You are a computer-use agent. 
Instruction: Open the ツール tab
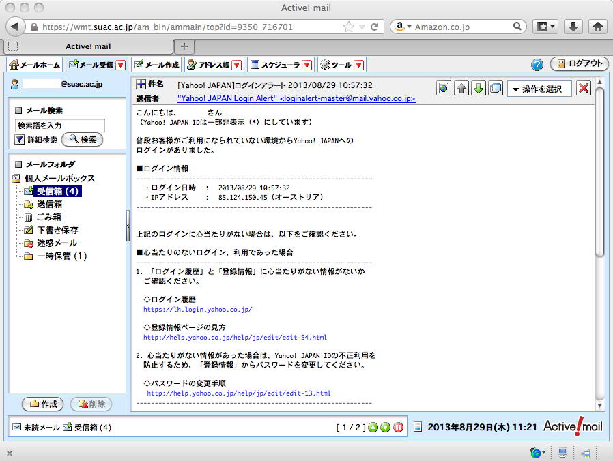[x=336, y=65]
